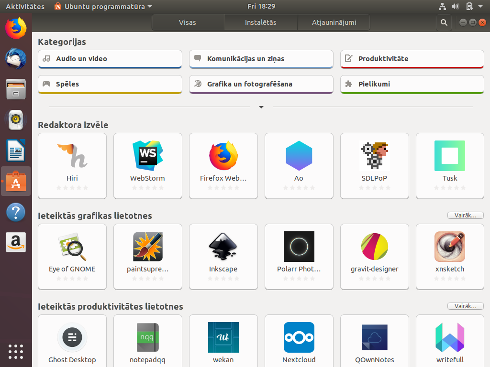
Task: Open Rhythmbox speaker icon in dock
Action: 16,119
